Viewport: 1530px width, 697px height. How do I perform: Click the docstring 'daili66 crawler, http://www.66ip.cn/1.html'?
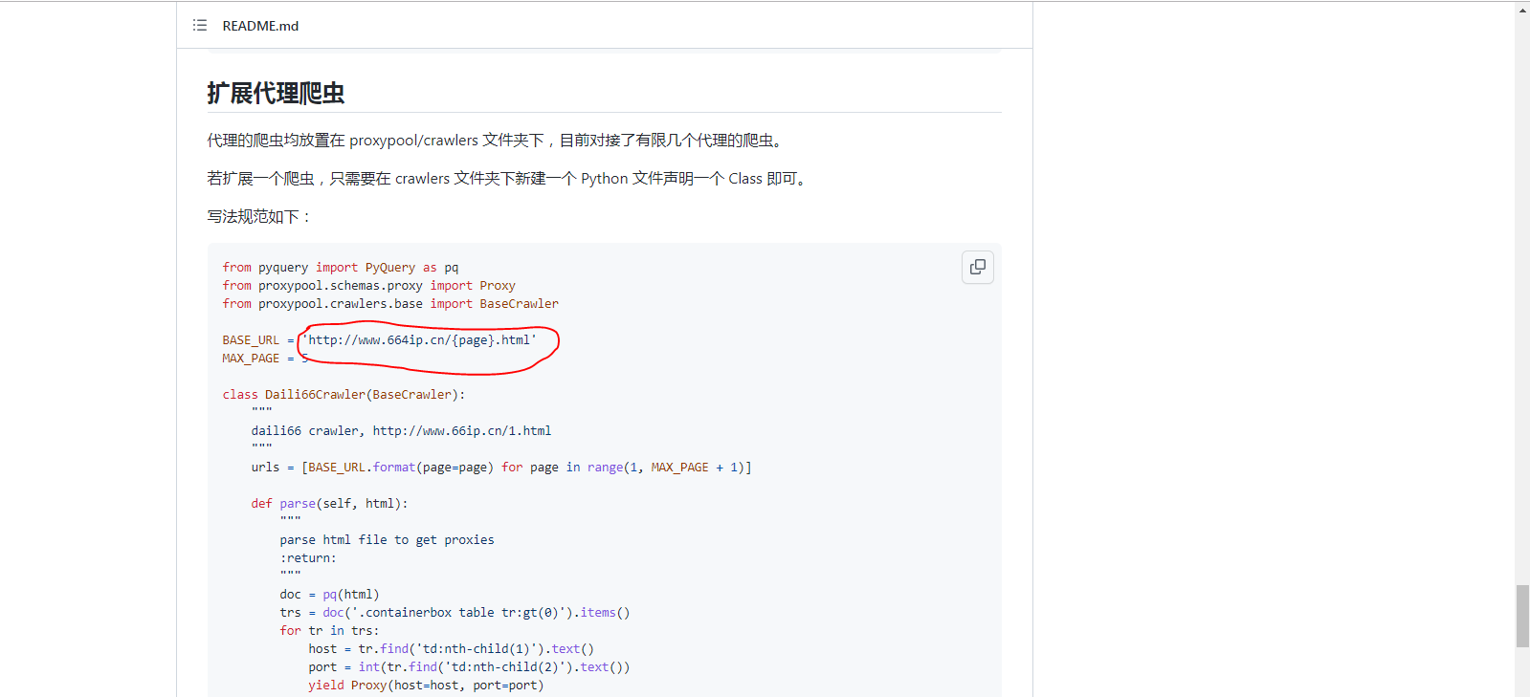click(401, 431)
